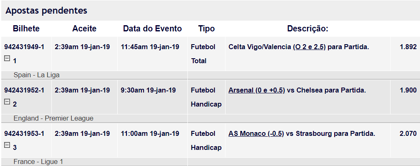Click the Tipo column header

pos(206,28)
